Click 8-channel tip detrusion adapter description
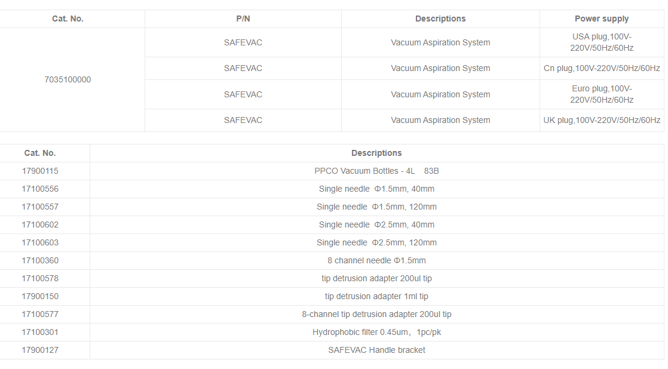 click(376, 314)
